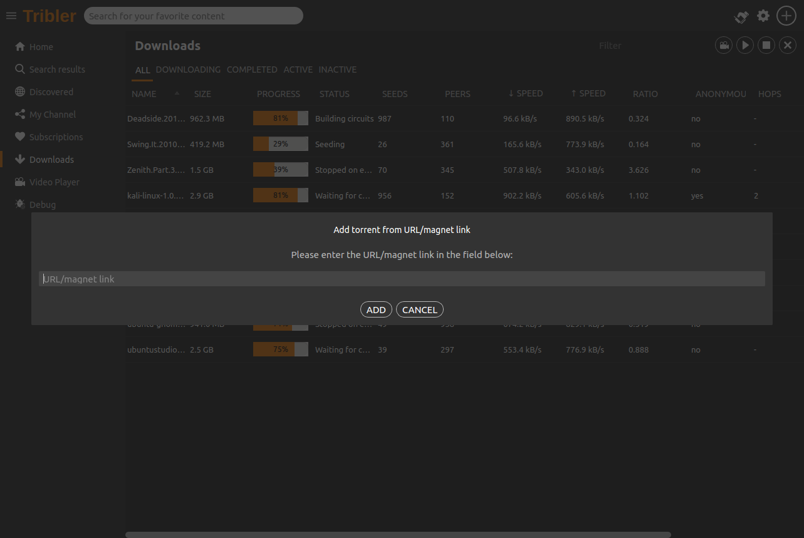Click the token balance handshake icon

741,16
